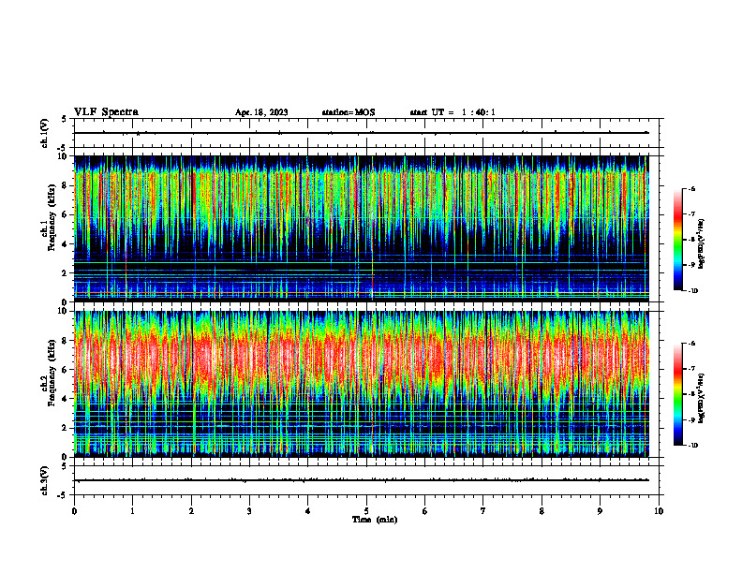Click inside the ch.1 spectrogram panel
This screenshot has height=573, width=742.
tap(361, 228)
